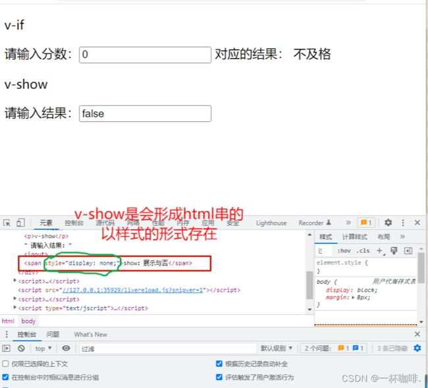Close the DevTools panel

[417, 223]
